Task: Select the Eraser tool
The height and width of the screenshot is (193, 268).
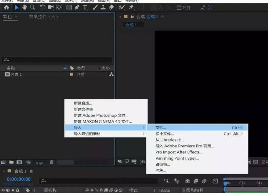Action: click(x=111, y=7)
